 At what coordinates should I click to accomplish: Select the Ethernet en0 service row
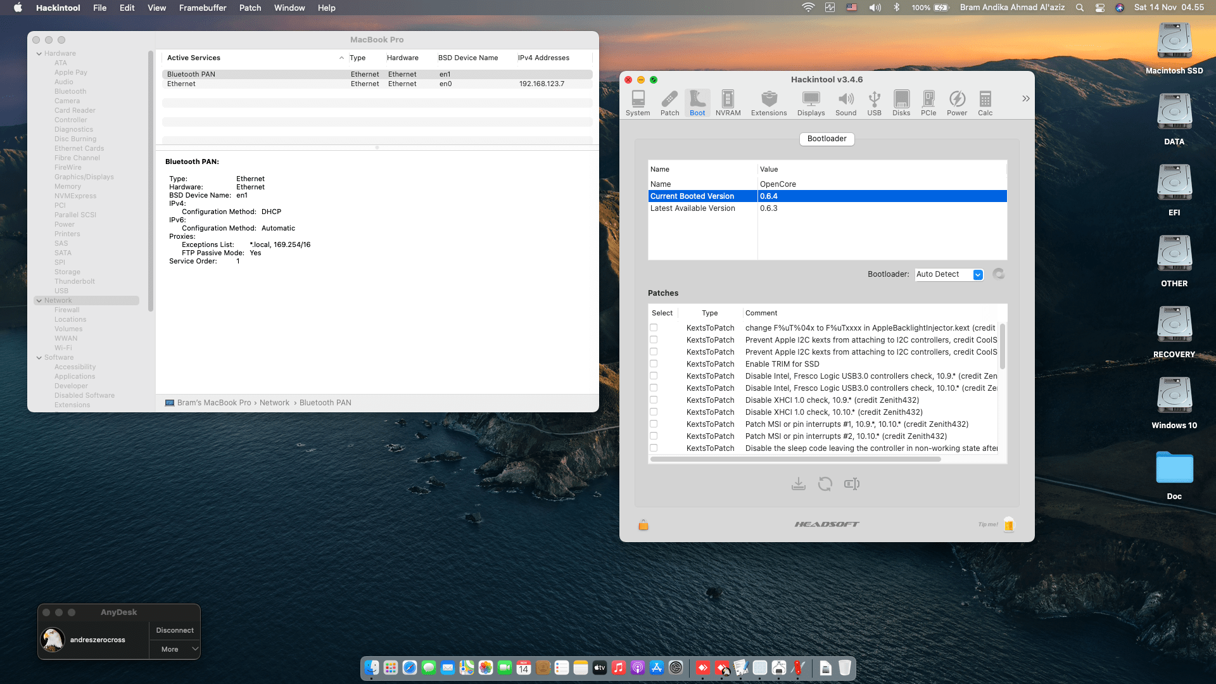(377, 84)
